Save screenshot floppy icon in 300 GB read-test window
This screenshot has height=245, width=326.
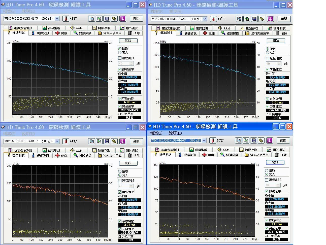coord(254,19)
